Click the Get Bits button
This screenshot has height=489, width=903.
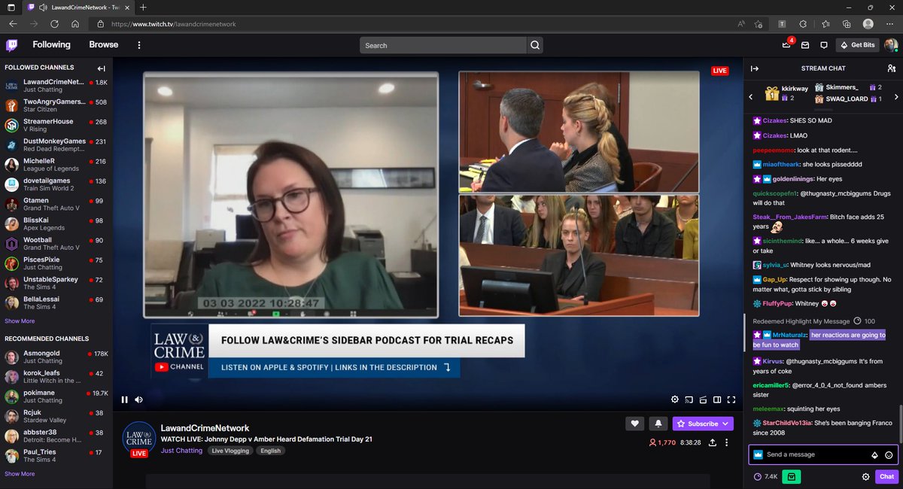(858, 45)
